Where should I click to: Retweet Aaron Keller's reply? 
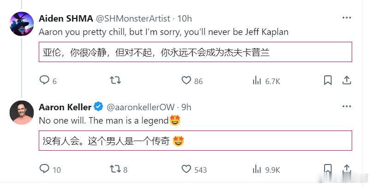[x=115, y=169]
